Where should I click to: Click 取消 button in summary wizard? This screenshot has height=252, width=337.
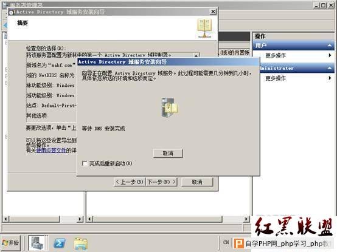click(x=197, y=182)
